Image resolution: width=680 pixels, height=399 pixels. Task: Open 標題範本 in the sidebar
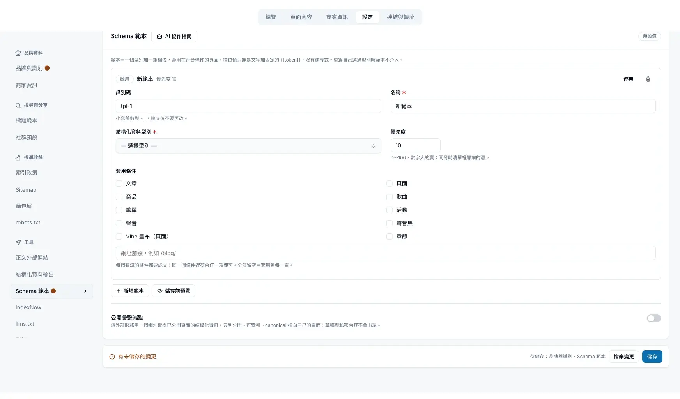coord(27,120)
